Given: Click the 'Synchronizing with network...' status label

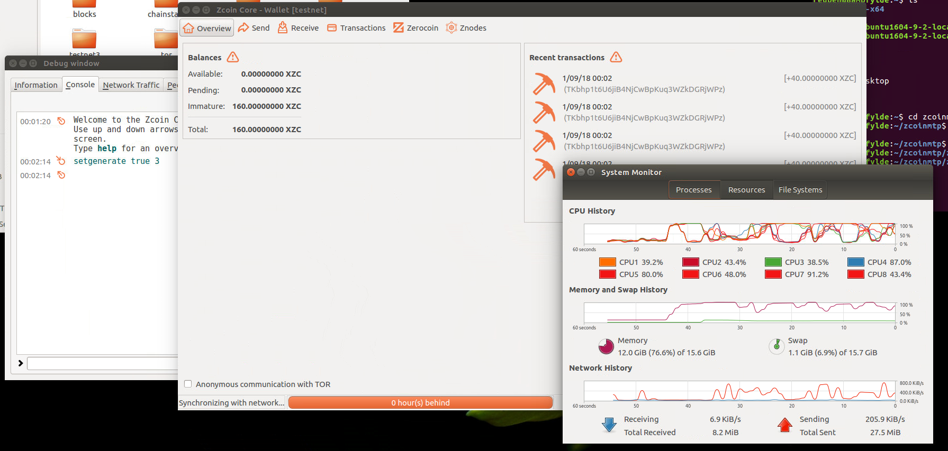Looking at the screenshot, I should pos(231,403).
